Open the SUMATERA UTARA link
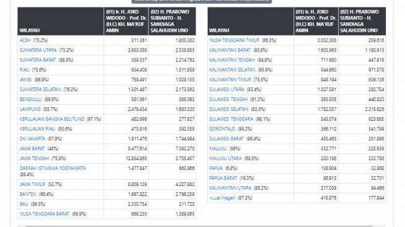 [38, 50]
